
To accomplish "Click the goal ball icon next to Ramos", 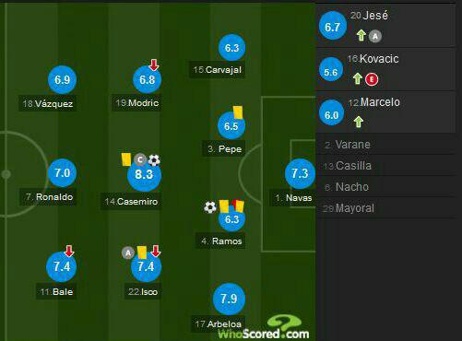I will click(210, 207).
